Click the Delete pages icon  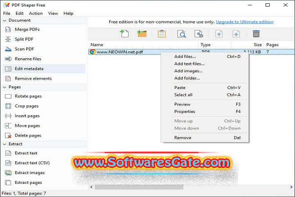point(8,135)
